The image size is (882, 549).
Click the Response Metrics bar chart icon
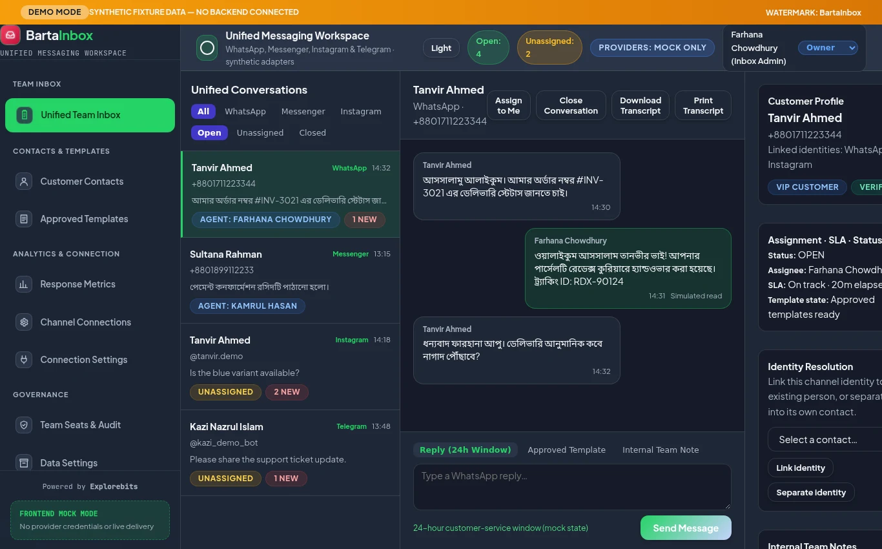click(24, 284)
